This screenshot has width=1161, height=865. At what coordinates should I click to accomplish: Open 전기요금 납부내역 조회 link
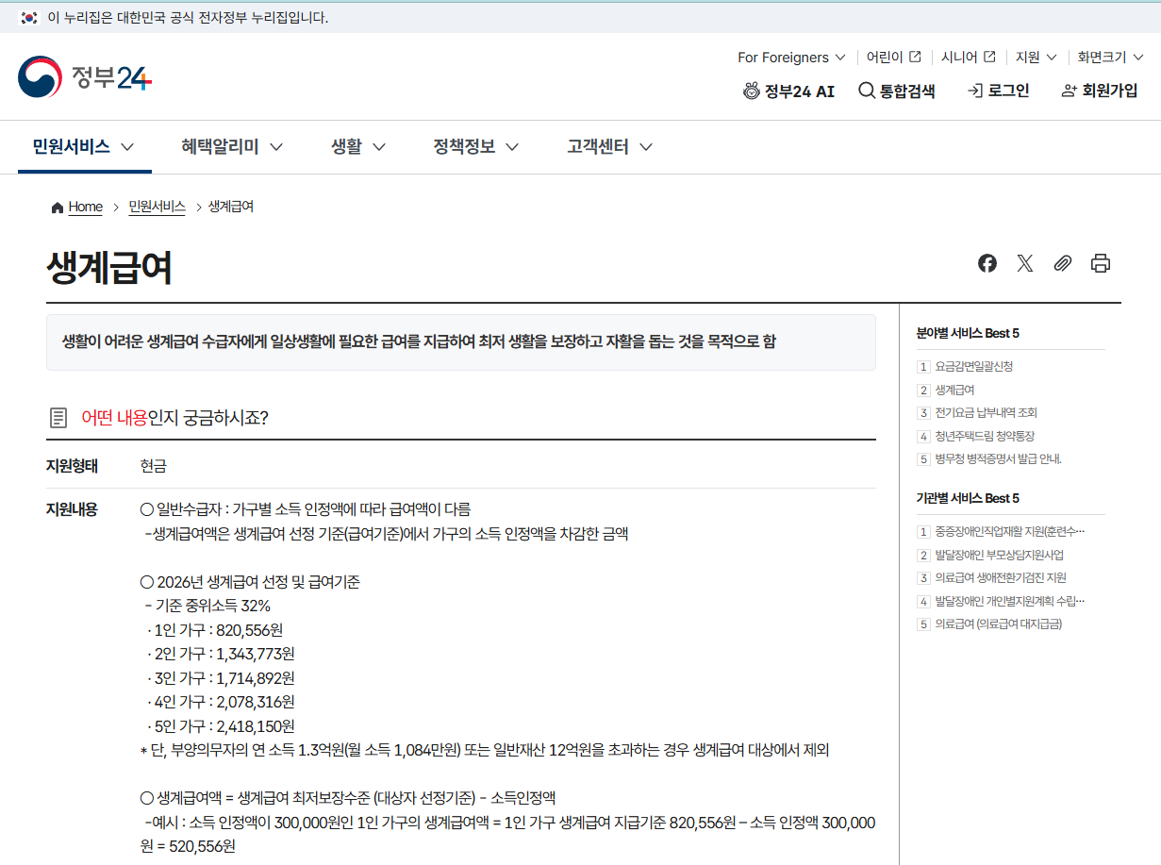pyautogui.click(x=986, y=413)
